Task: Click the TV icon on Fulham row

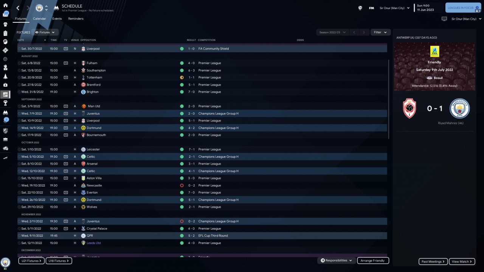Action: pyautogui.click(x=66, y=63)
